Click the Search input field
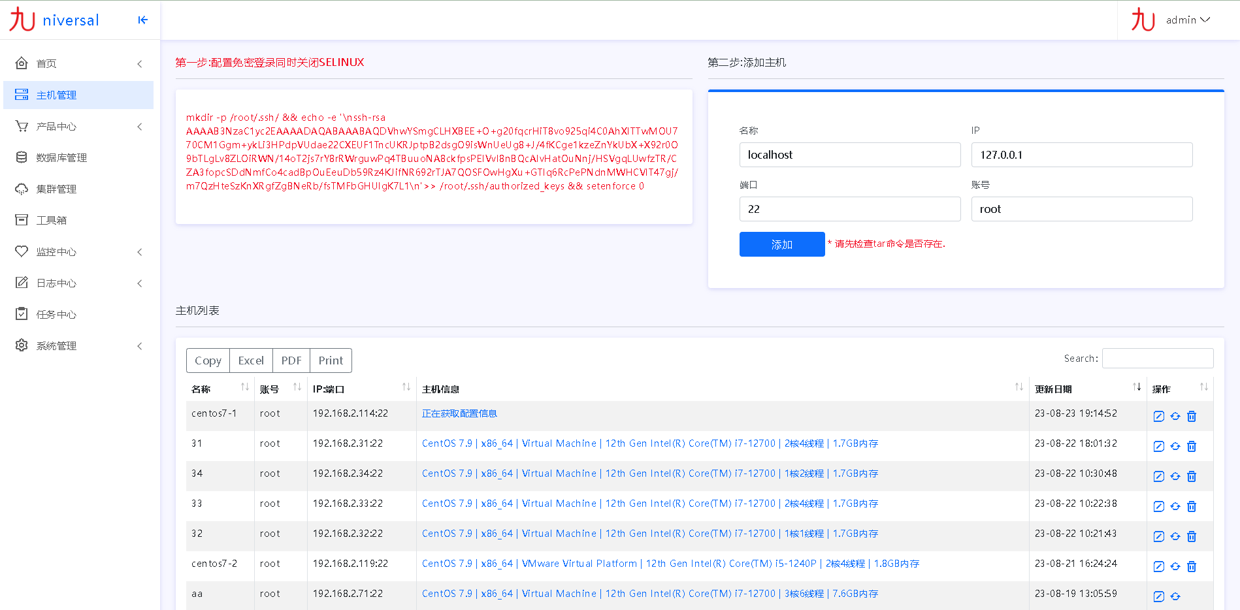Screen dimensions: 1240x610 tap(1157, 359)
